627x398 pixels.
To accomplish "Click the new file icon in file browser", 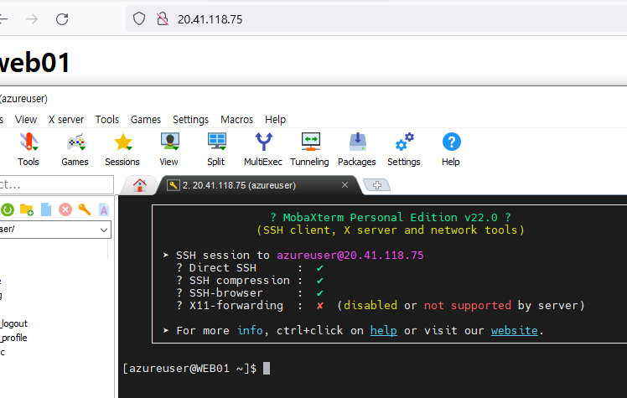I will coord(46,209).
